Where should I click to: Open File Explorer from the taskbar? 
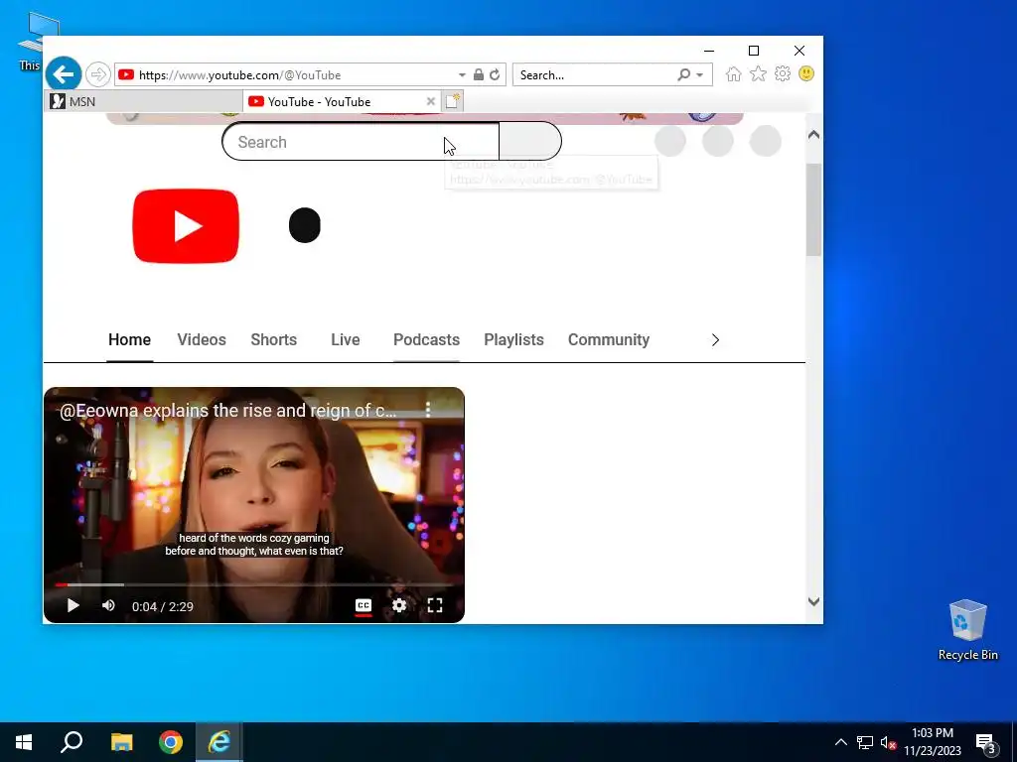[x=121, y=742]
